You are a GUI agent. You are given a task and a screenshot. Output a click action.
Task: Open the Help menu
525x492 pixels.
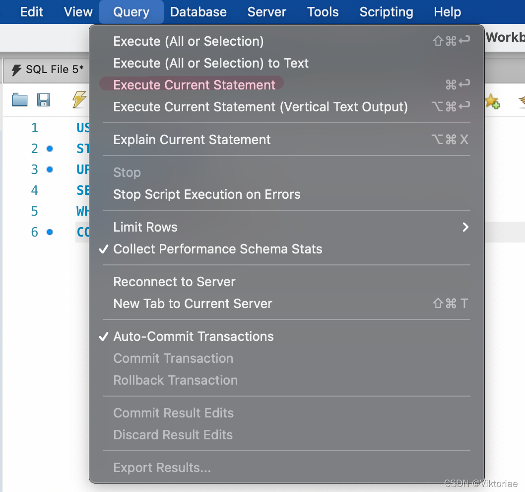pos(447,12)
